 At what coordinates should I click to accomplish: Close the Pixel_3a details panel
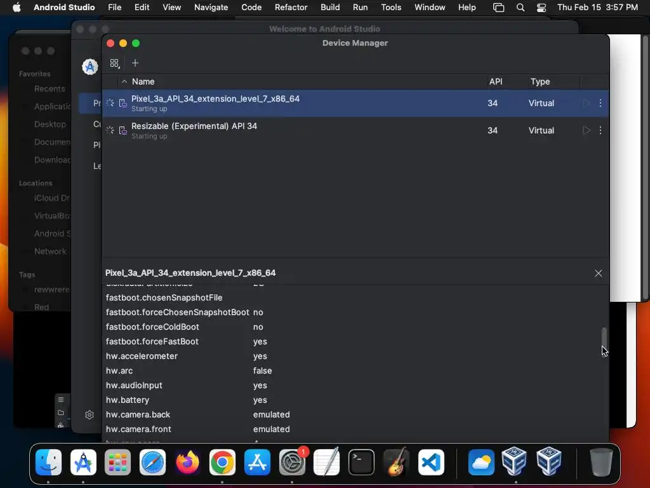tap(598, 273)
